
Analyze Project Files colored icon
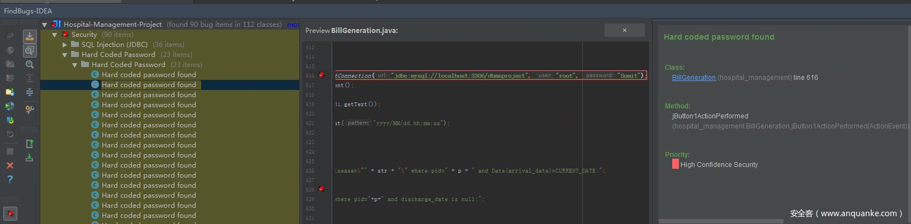10,92
